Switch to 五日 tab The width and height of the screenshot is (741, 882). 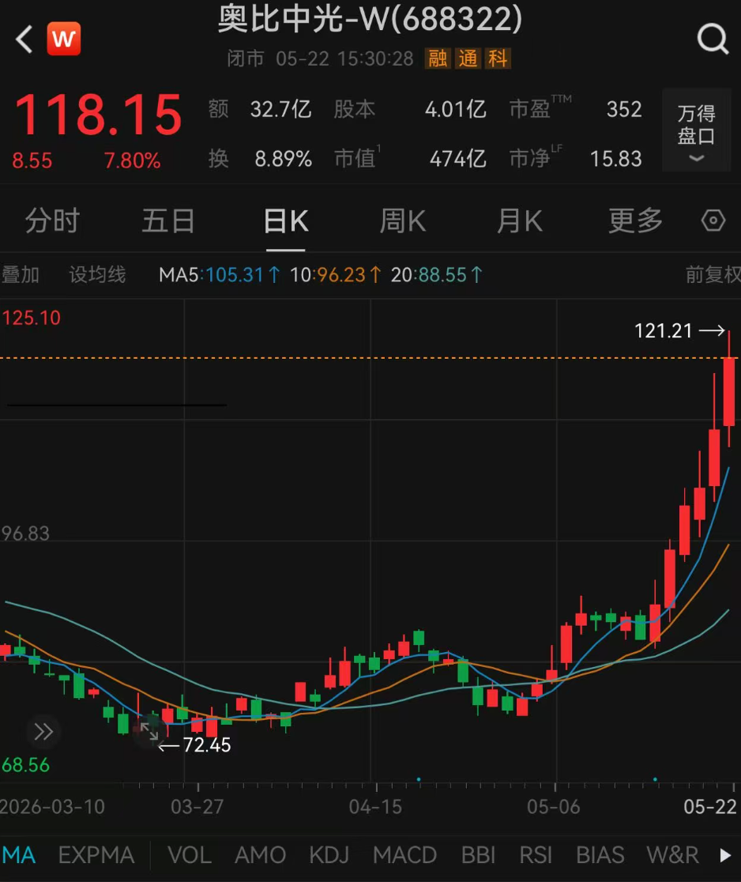[x=169, y=220]
